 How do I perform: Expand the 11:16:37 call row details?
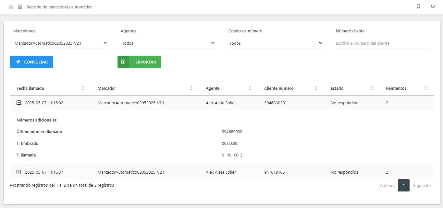(x=19, y=172)
